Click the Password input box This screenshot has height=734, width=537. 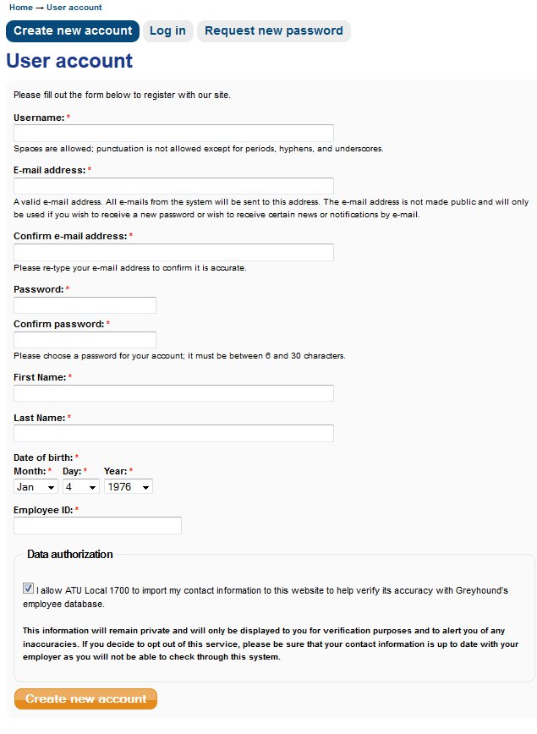point(85,305)
